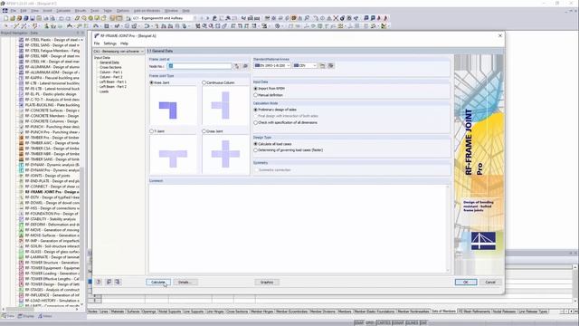579x326 pixels.
Task: Select the Cross Joint radio button
Action: [x=204, y=131]
